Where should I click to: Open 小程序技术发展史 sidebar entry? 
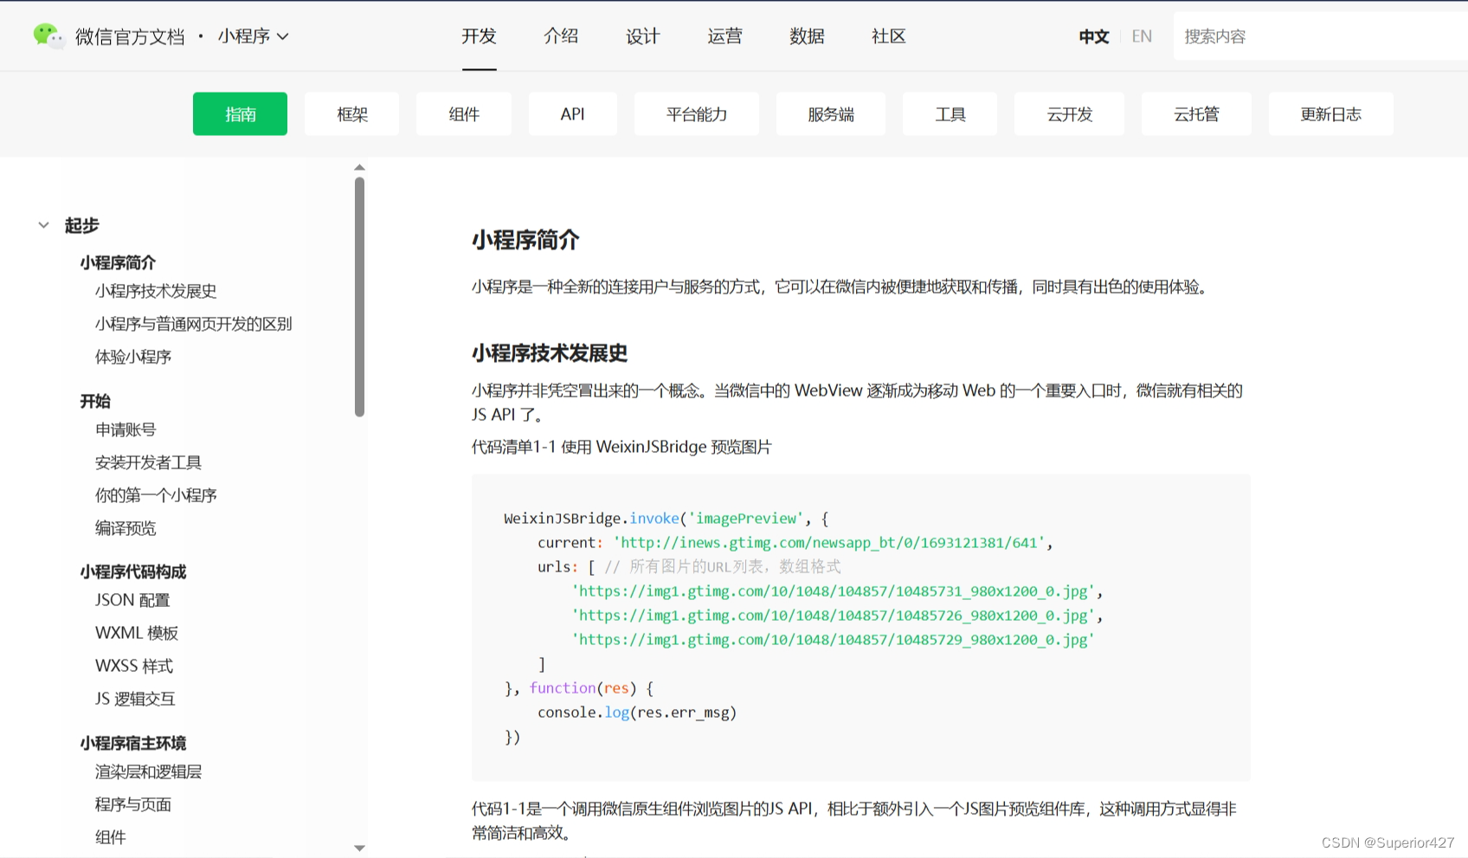[x=156, y=291]
